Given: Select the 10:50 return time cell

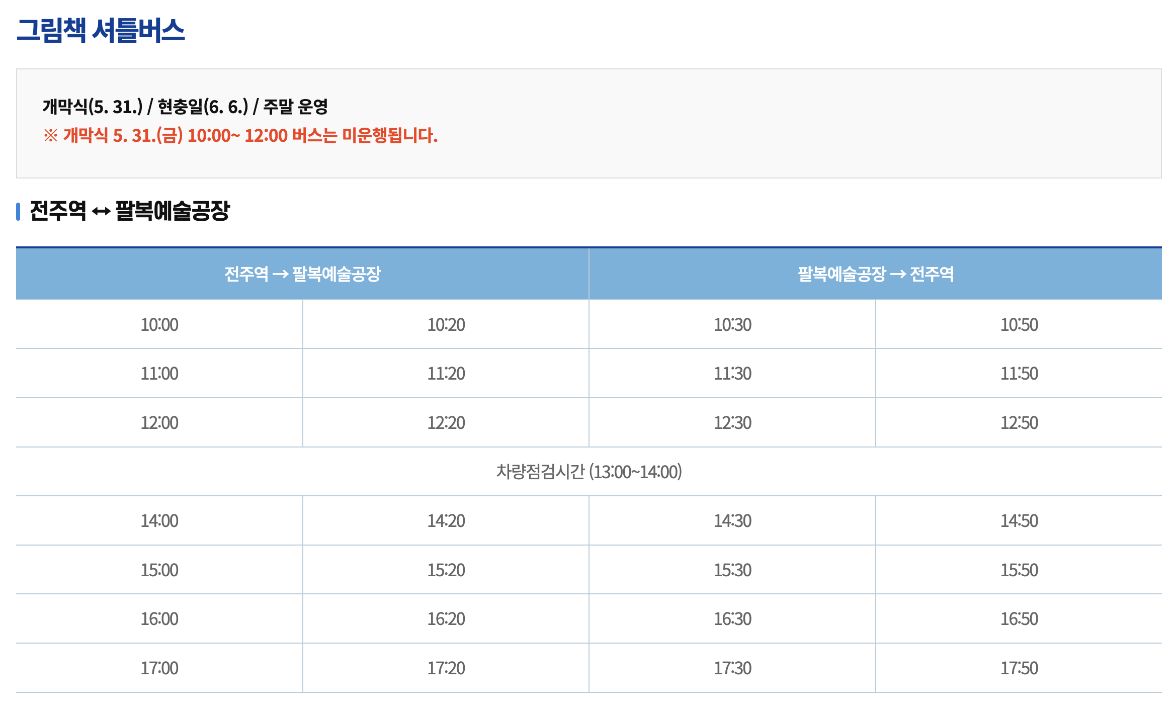Looking at the screenshot, I should tap(1019, 325).
